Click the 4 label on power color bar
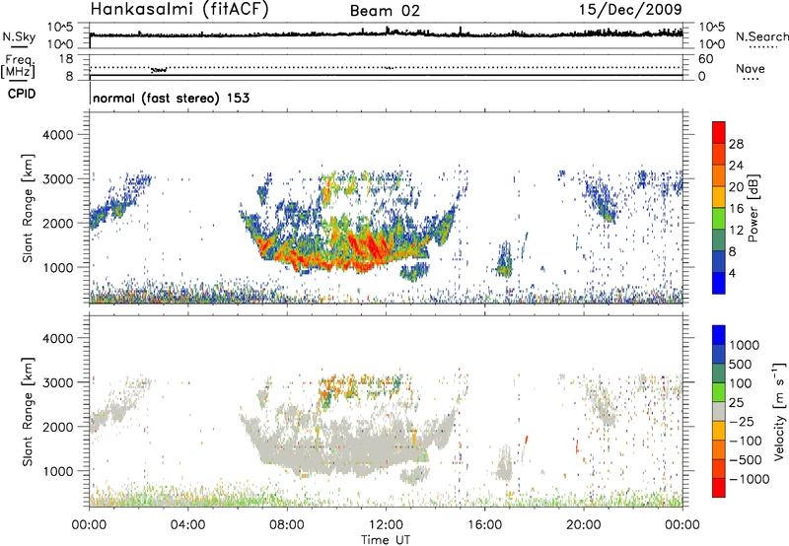Screen dimensions: 789x546 (x=733, y=274)
